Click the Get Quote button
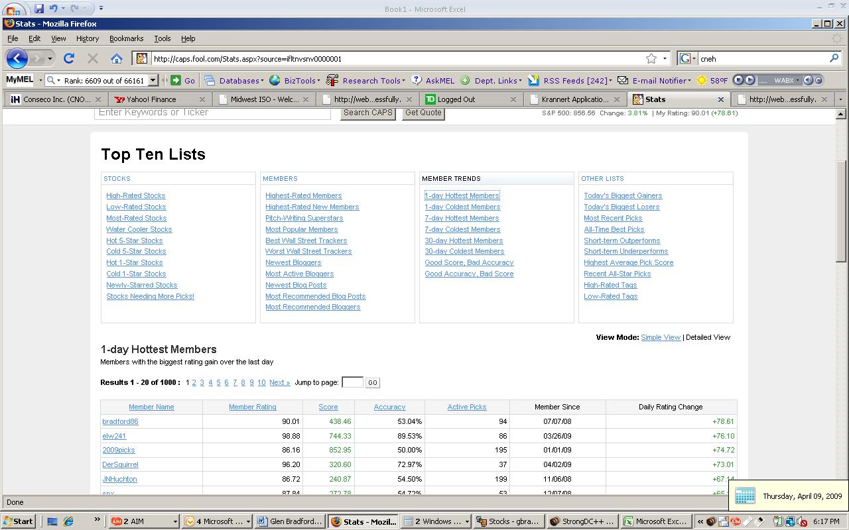Screen dimensions: 849x530 (423, 113)
